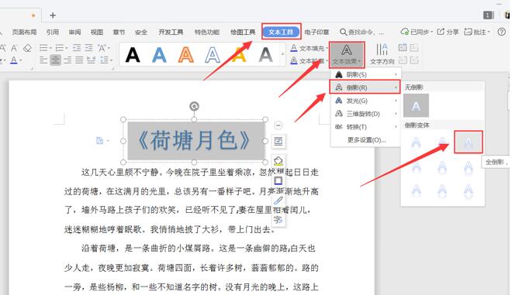Open the 文本填充 text fill dropdown
This screenshot has width=512, height=295.
pos(310,48)
